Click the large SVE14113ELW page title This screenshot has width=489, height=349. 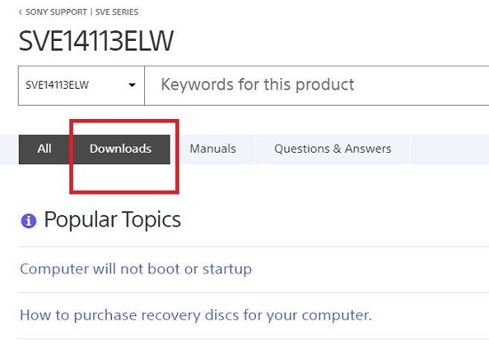(96, 41)
